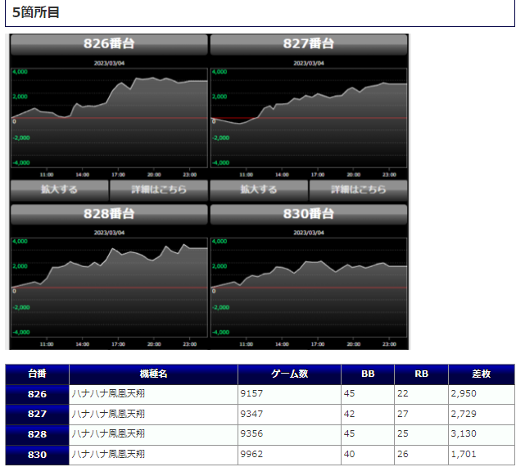The width and height of the screenshot is (516, 467).
Task: Click the 台番 column header
Action: click(x=37, y=374)
